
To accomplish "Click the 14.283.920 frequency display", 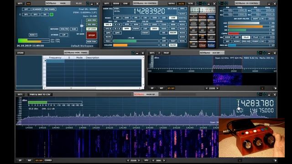I will (x=149, y=11).
